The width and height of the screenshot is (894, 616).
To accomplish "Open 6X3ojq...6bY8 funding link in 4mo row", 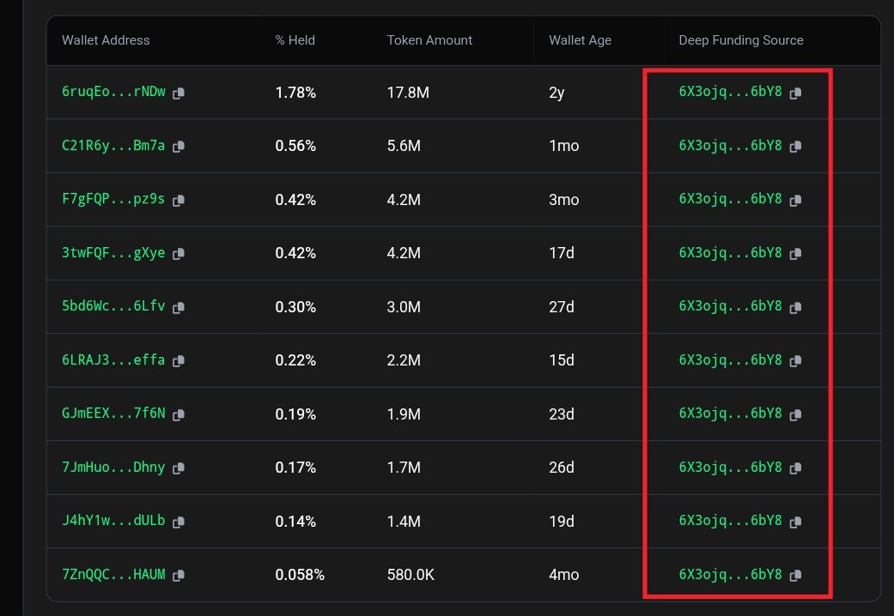I will pyautogui.click(x=730, y=574).
